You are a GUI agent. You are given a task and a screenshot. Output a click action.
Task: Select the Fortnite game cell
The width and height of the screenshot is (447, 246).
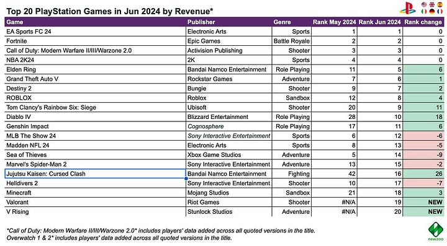pos(95,41)
